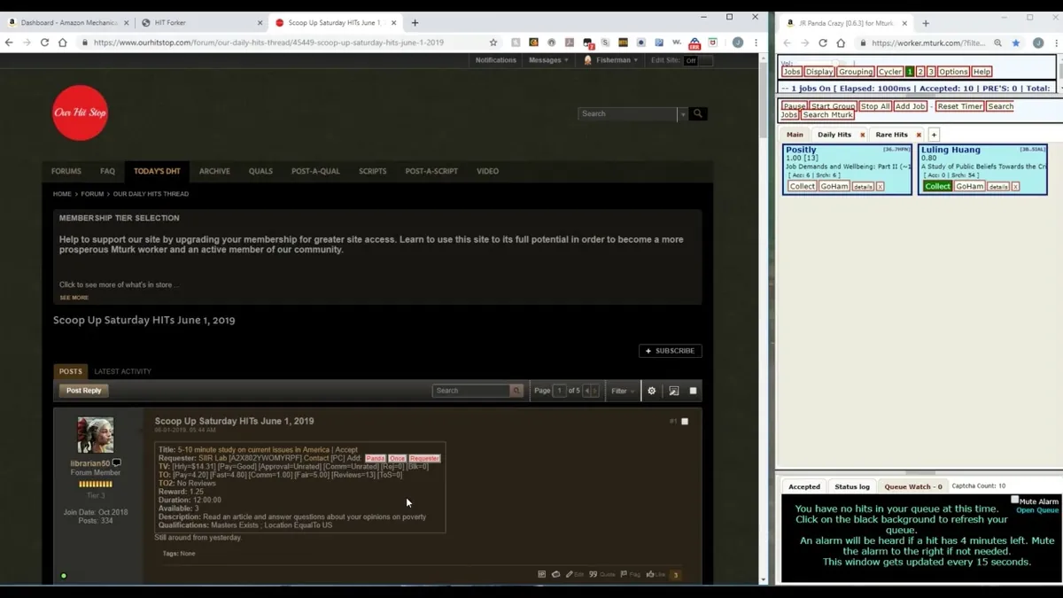Check the post #1 selection checkbox

[685, 422]
